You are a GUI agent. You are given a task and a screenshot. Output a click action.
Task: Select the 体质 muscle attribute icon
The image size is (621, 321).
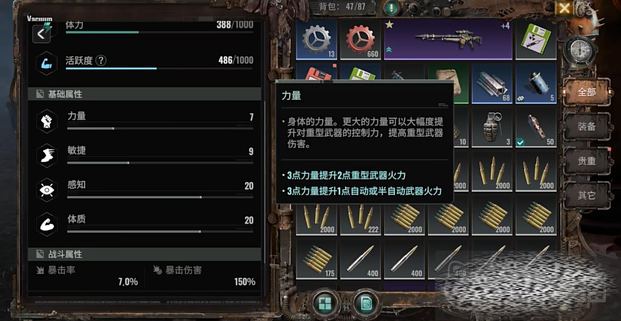[47, 224]
